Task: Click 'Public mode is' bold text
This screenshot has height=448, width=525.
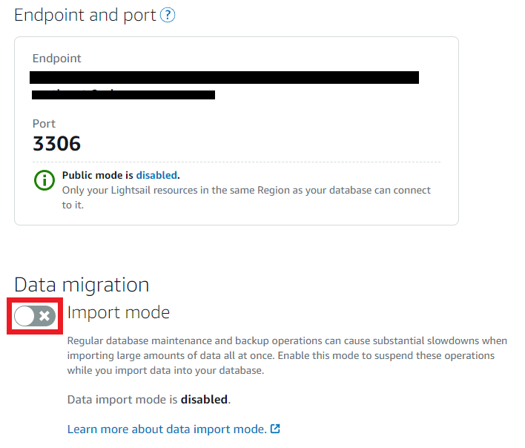Action: (x=97, y=175)
